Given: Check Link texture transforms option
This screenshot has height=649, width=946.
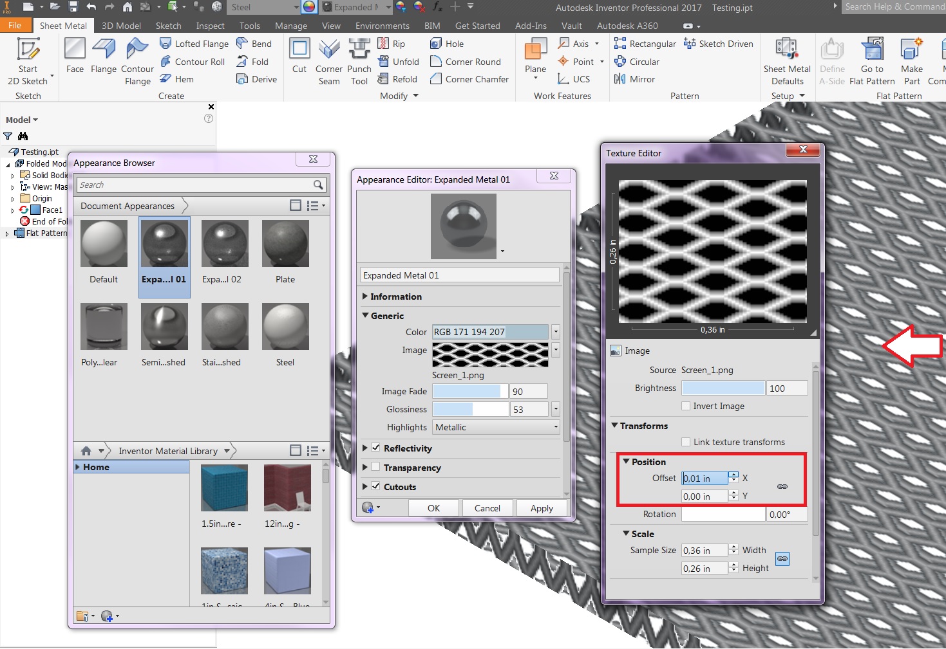Looking at the screenshot, I should [x=686, y=442].
